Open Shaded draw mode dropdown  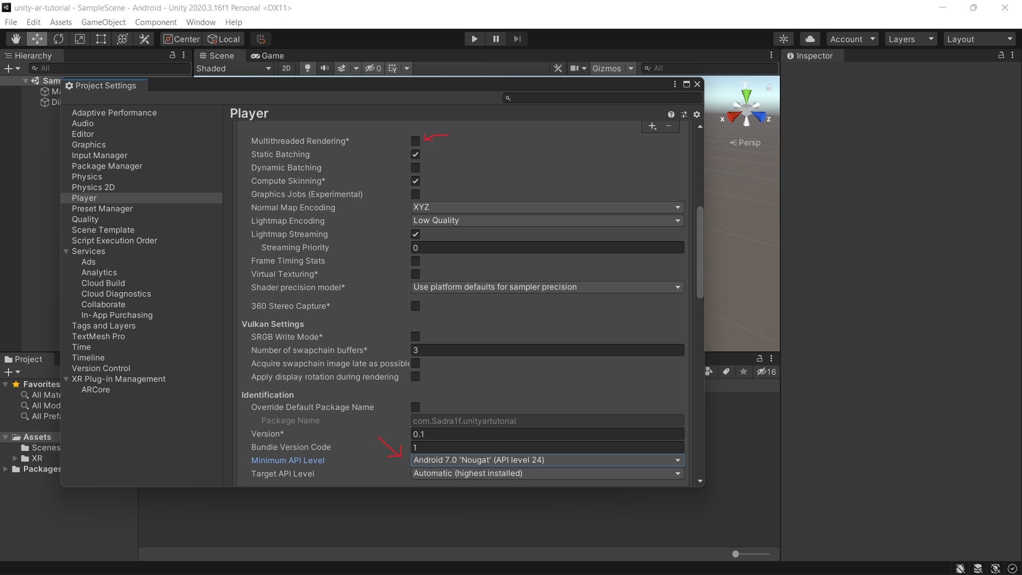pyautogui.click(x=234, y=68)
